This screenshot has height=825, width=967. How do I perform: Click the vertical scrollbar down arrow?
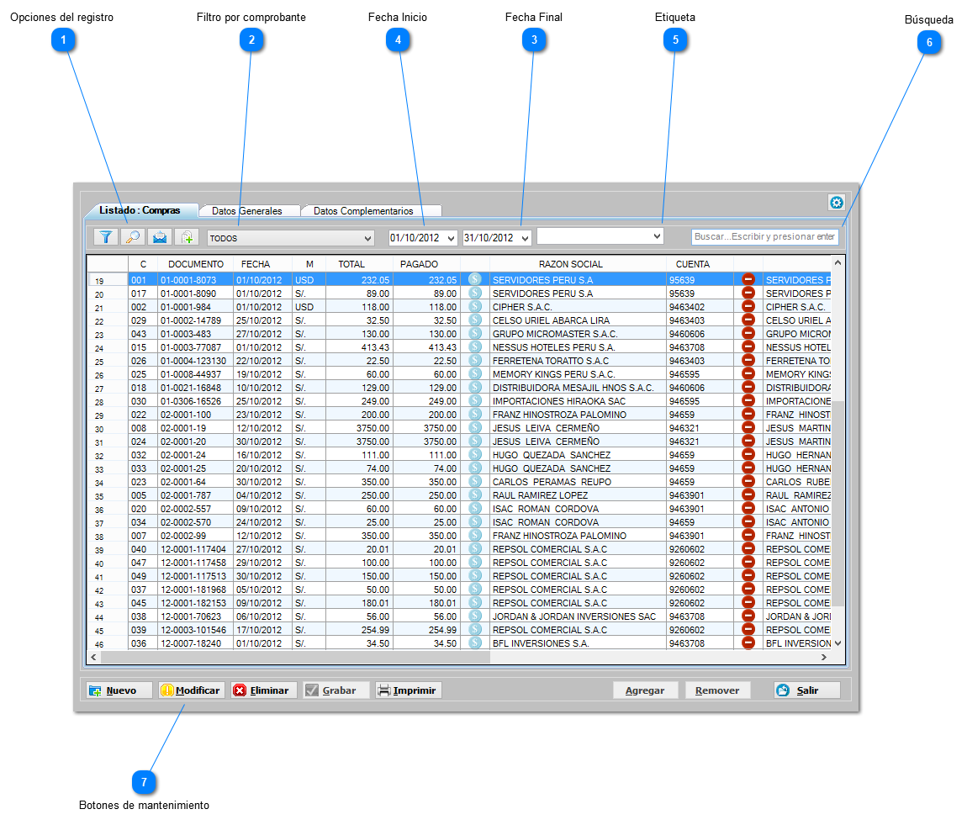click(838, 643)
